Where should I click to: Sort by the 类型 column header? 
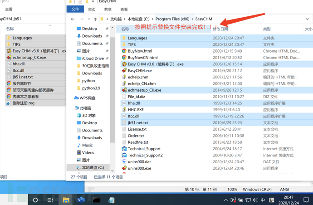tap(267, 29)
